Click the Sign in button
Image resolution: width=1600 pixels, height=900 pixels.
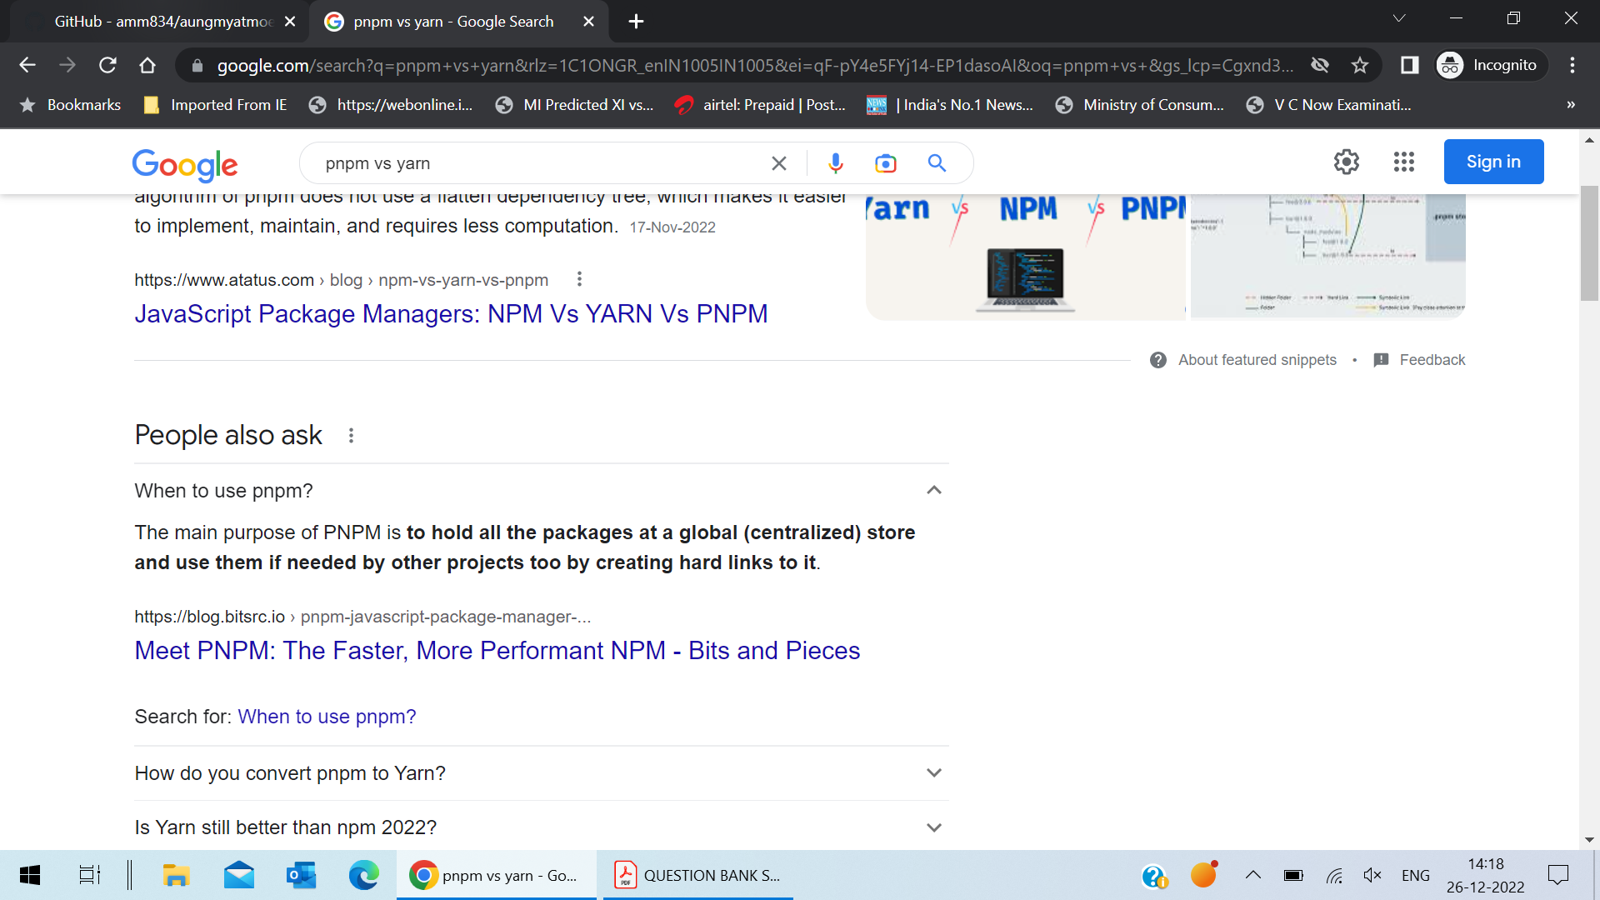[1492, 162]
